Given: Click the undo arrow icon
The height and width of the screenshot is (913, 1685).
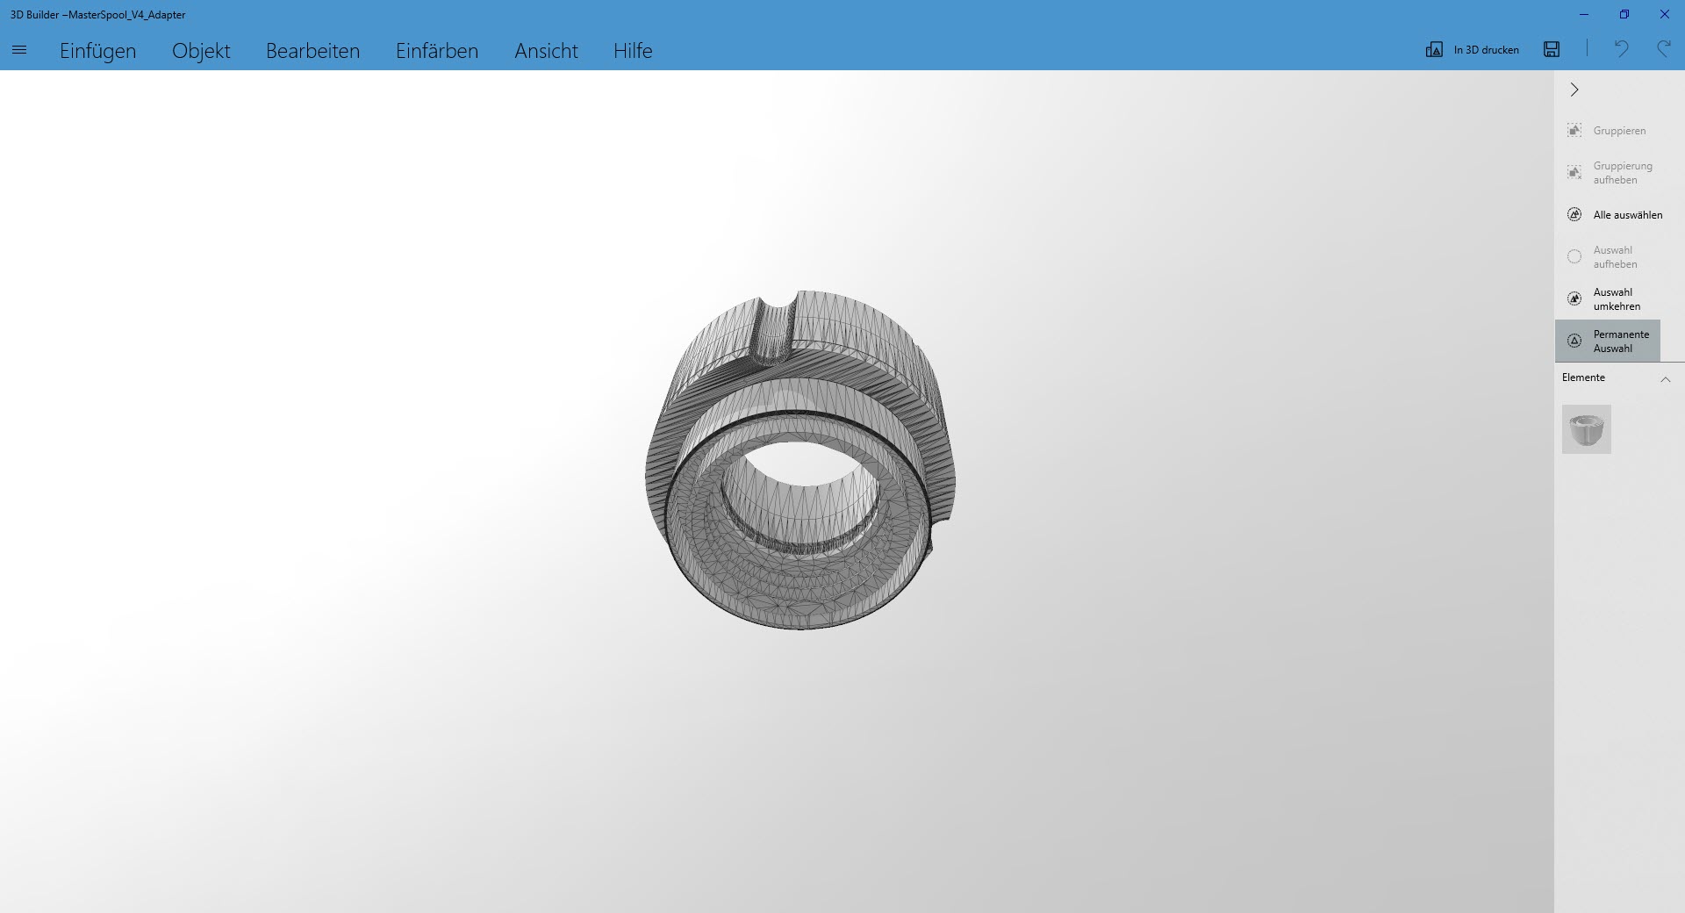Looking at the screenshot, I should click(x=1621, y=49).
